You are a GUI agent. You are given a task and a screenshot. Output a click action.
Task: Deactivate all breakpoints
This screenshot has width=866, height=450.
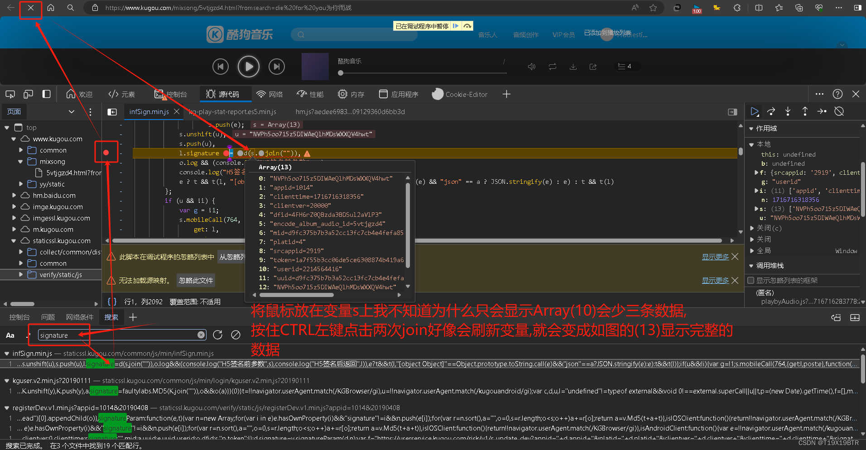pyautogui.click(x=839, y=111)
